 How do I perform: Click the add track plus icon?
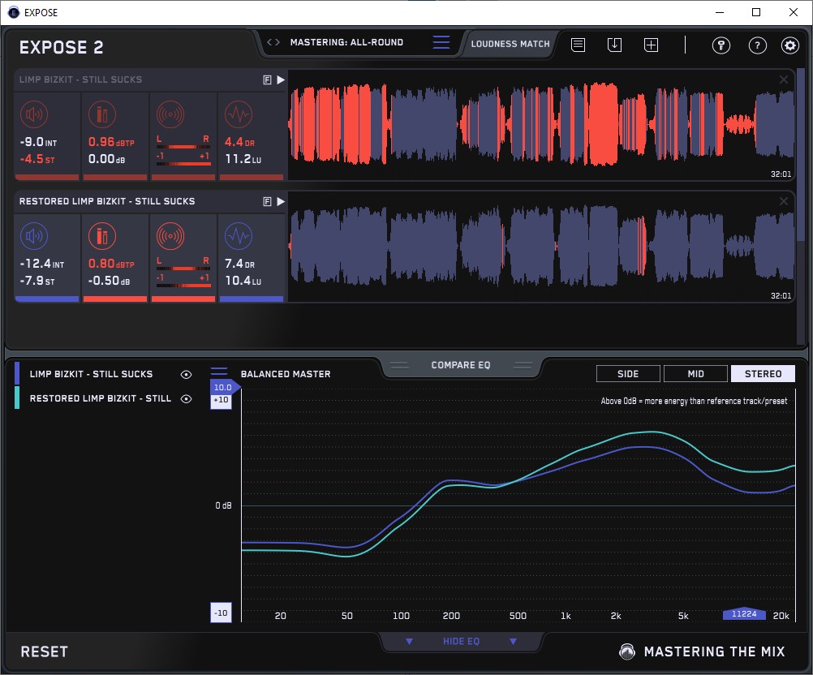click(x=651, y=45)
